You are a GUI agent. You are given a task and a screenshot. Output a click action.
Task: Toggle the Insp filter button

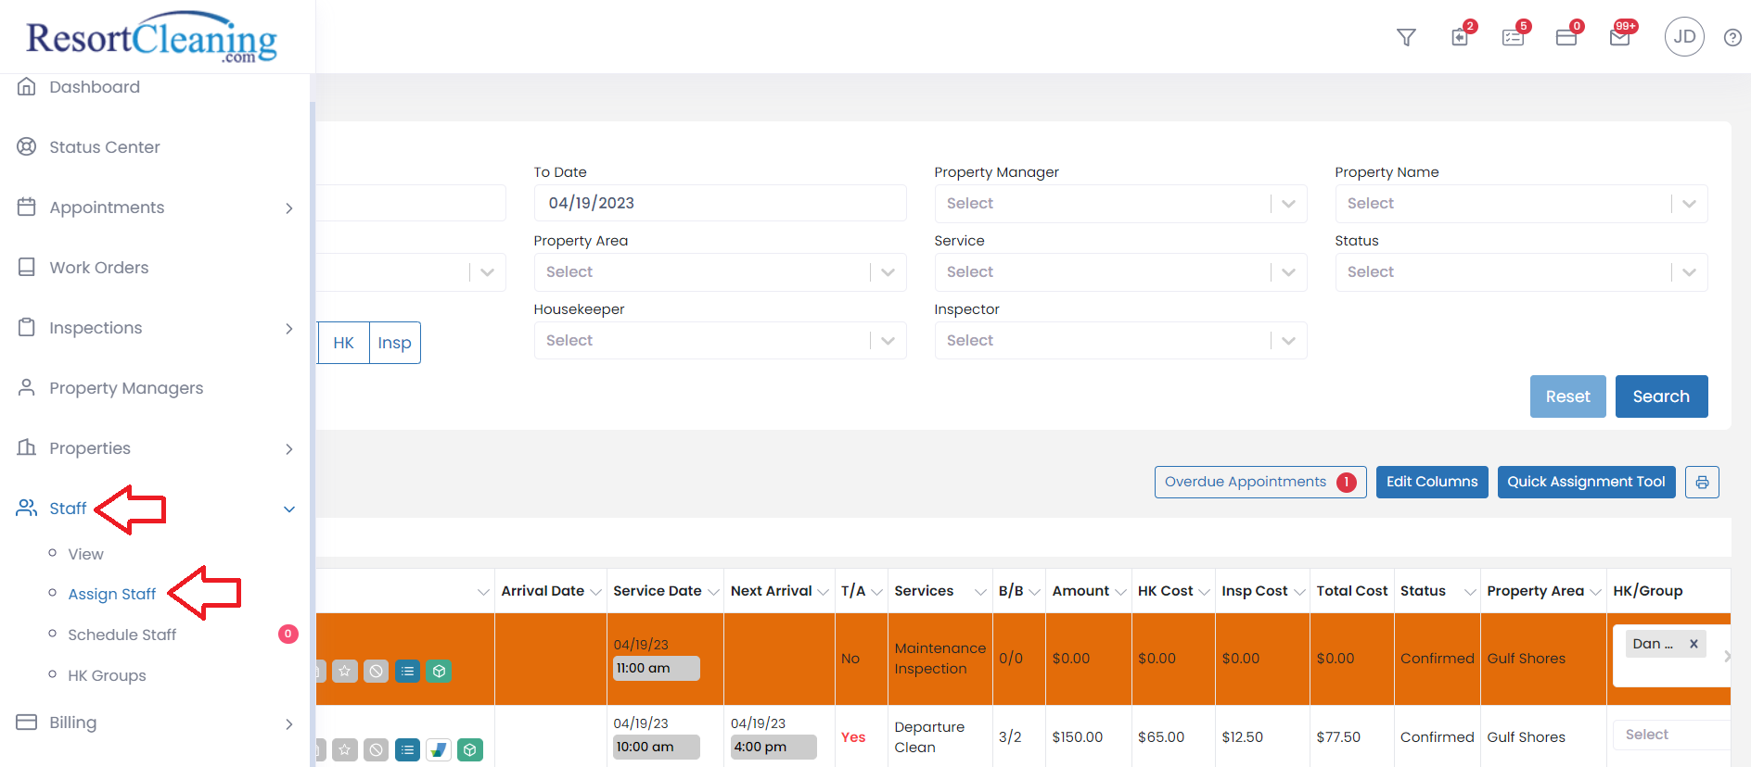394,343
